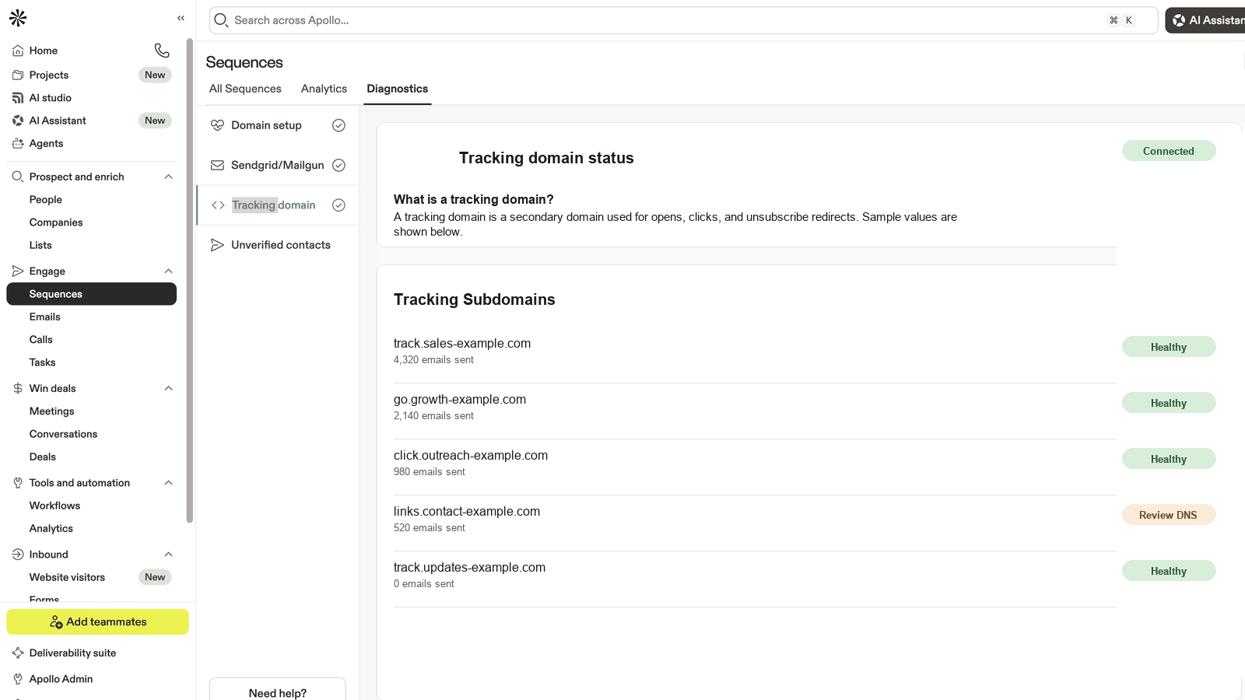Click Healthy badge for click.outreach-example.com
The width and height of the screenshot is (1245, 700).
pyautogui.click(x=1168, y=459)
